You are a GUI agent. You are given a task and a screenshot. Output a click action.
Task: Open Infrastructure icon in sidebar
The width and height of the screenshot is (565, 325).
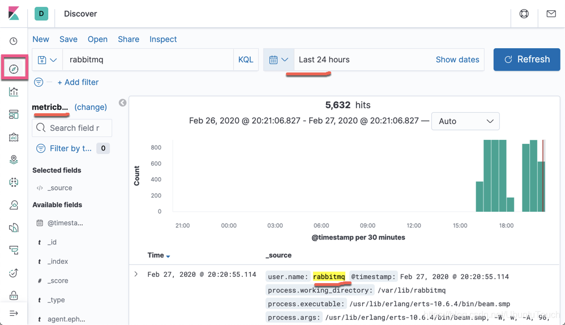pyautogui.click(x=14, y=205)
